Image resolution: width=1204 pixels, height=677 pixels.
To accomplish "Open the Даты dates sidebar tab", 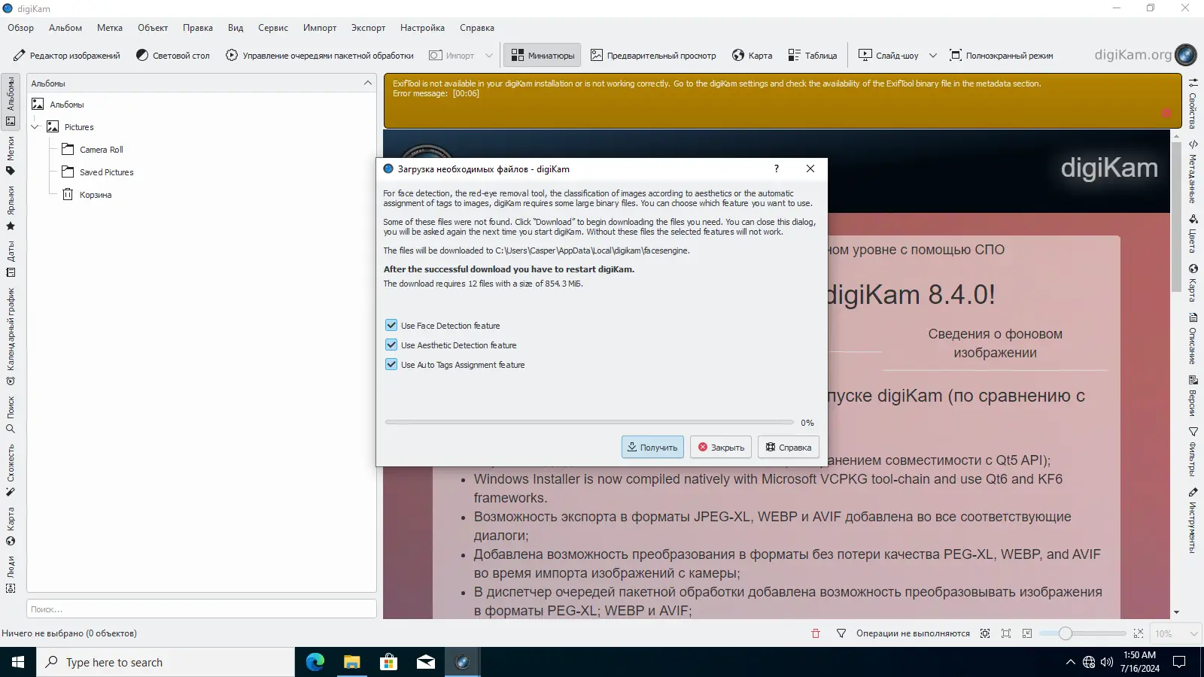I will (x=11, y=260).
